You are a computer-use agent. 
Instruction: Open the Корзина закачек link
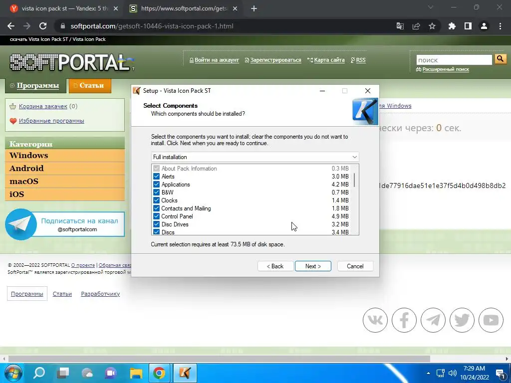click(x=43, y=106)
